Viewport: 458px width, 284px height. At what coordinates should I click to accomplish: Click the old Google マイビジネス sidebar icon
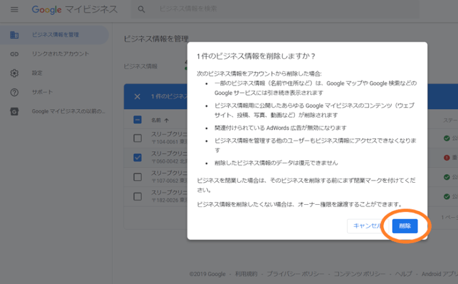coord(15,112)
